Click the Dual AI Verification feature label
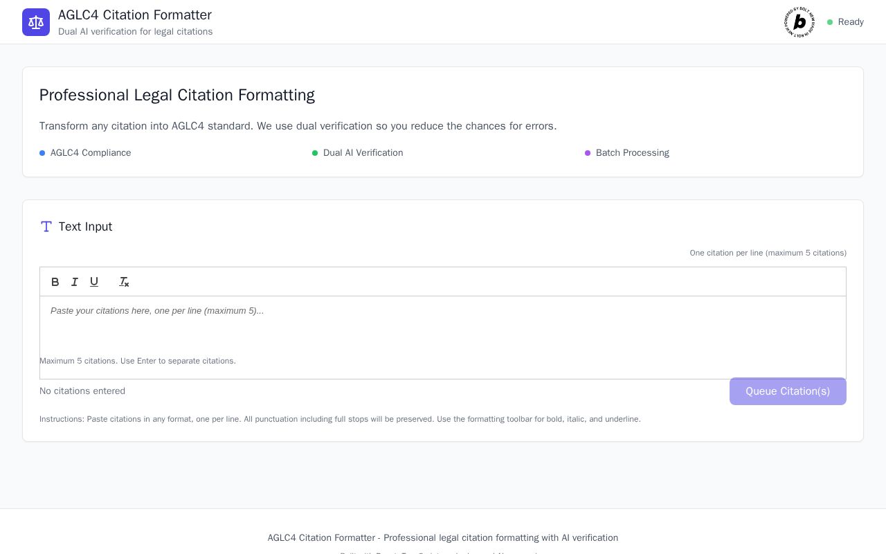 [363, 153]
